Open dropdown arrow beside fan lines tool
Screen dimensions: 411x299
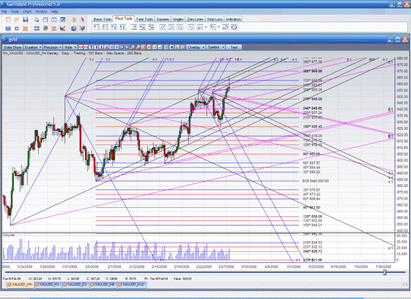tap(206, 27)
